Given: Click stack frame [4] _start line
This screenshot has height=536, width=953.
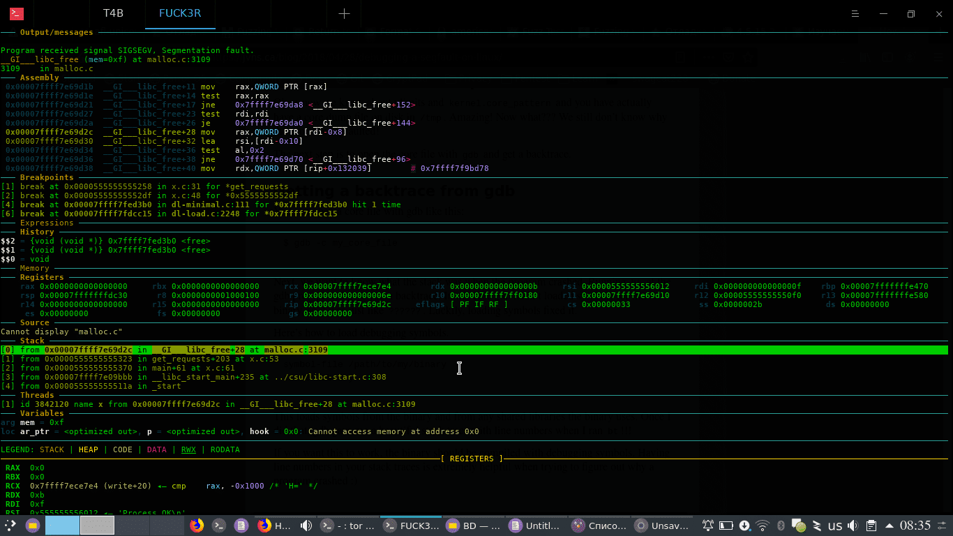Looking at the screenshot, I should [91, 386].
